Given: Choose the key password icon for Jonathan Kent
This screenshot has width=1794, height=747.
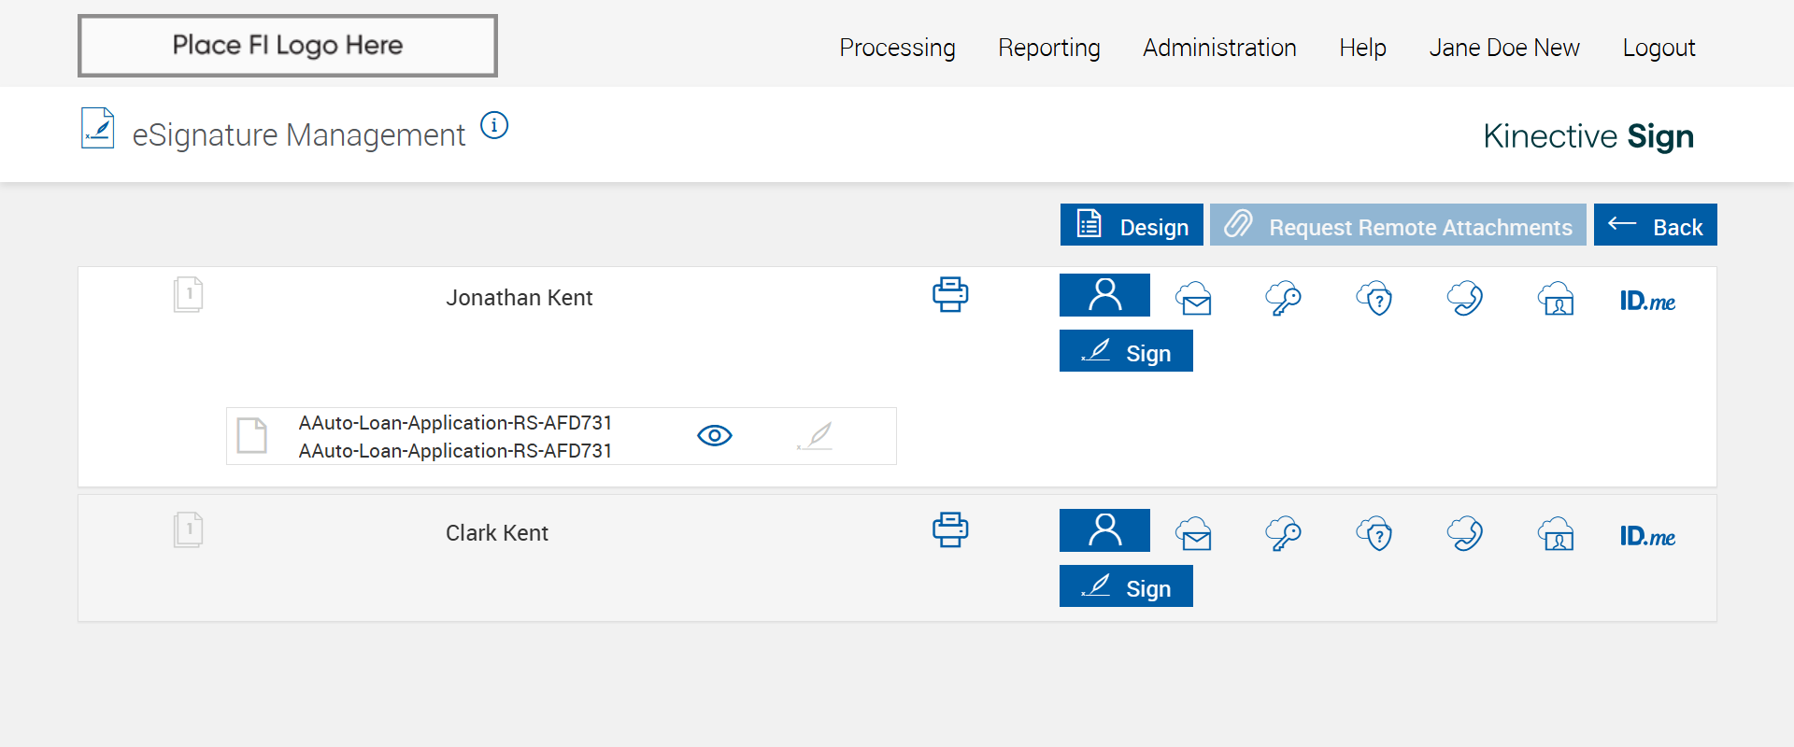Looking at the screenshot, I should 1284,299.
